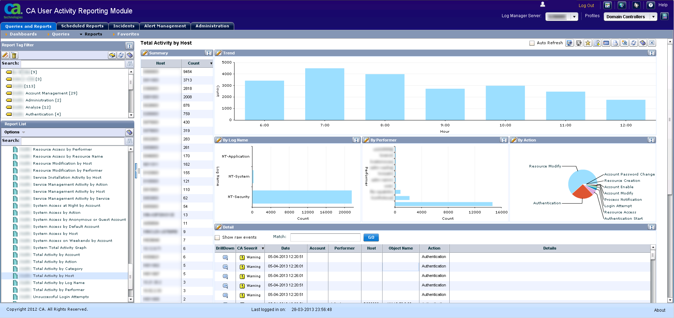674x318 pixels.
Task: Click the CA Severity column sort arrow
Action: point(263,249)
